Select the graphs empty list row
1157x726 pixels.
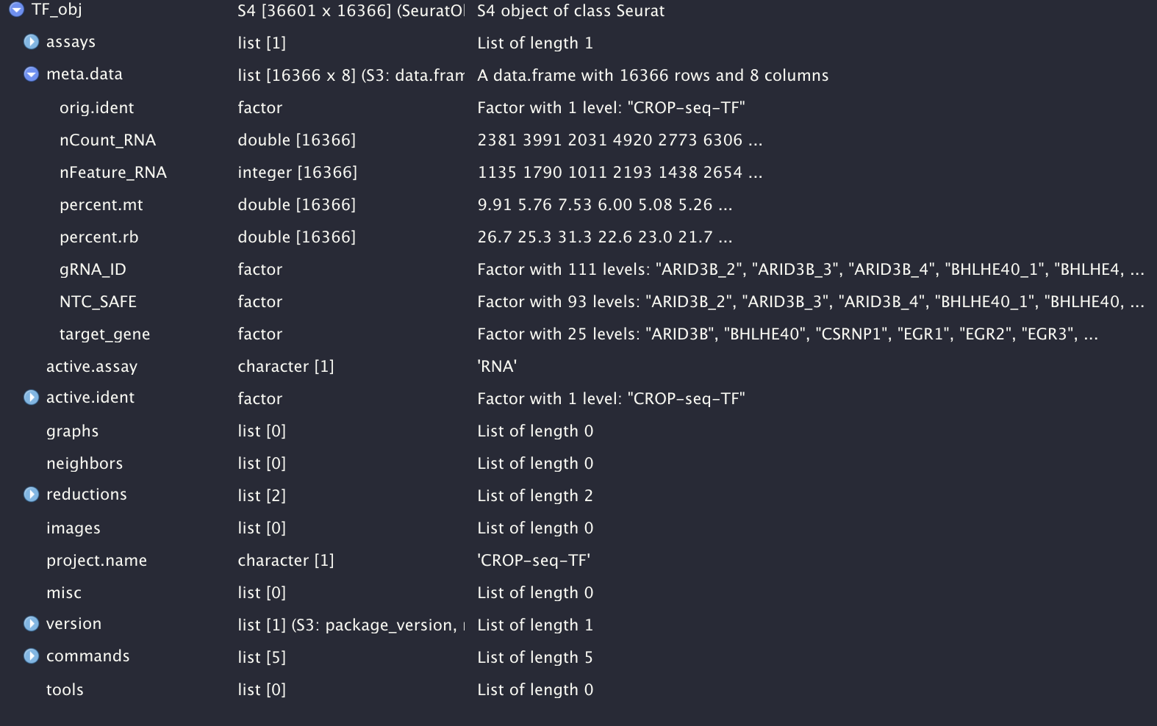click(x=72, y=431)
